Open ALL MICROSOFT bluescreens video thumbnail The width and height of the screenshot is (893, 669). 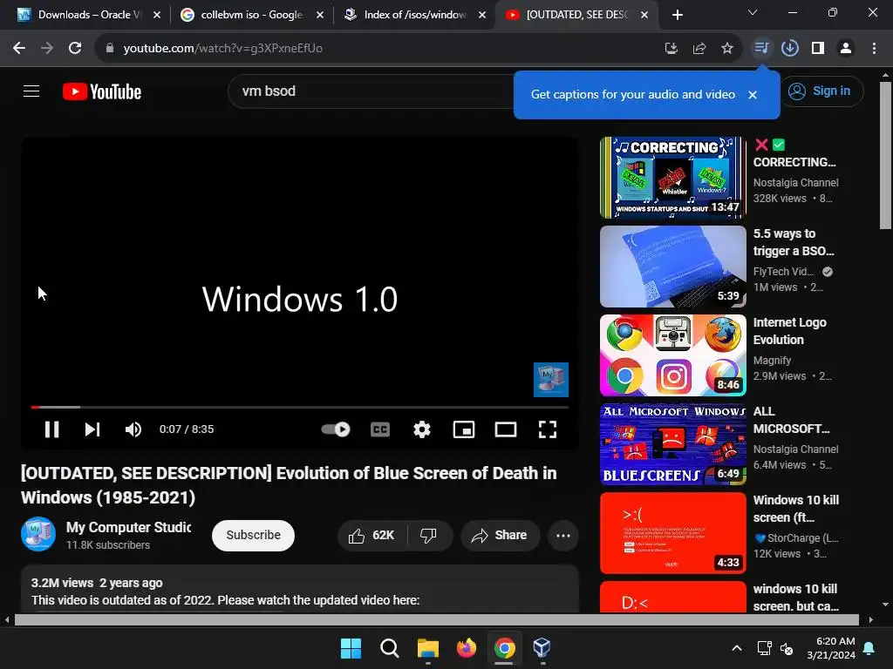coord(672,443)
